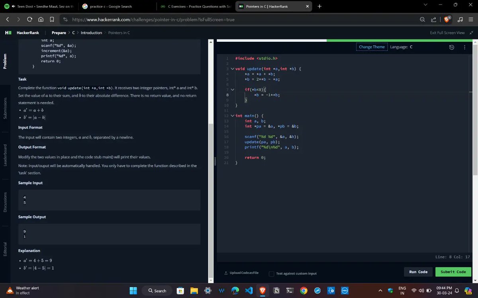Open a new browser tab with plus
The height and width of the screenshot is (298, 478).
tap(320, 6)
